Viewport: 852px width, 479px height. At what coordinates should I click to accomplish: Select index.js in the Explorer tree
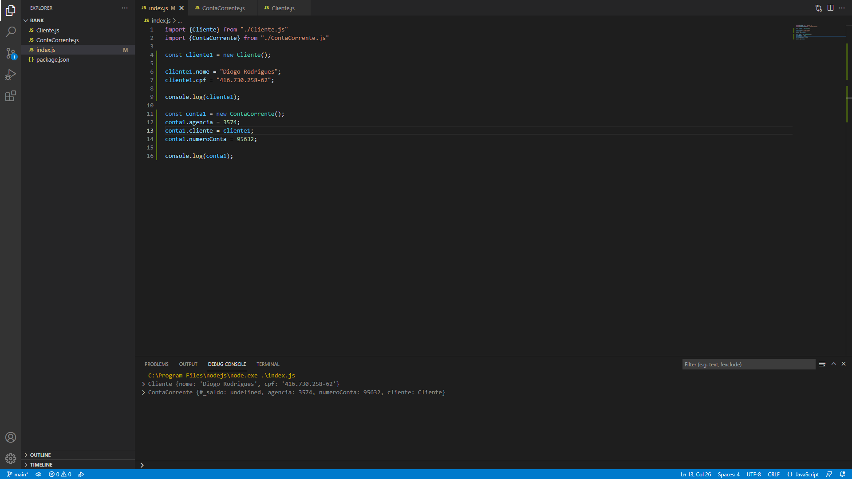click(78, 50)
